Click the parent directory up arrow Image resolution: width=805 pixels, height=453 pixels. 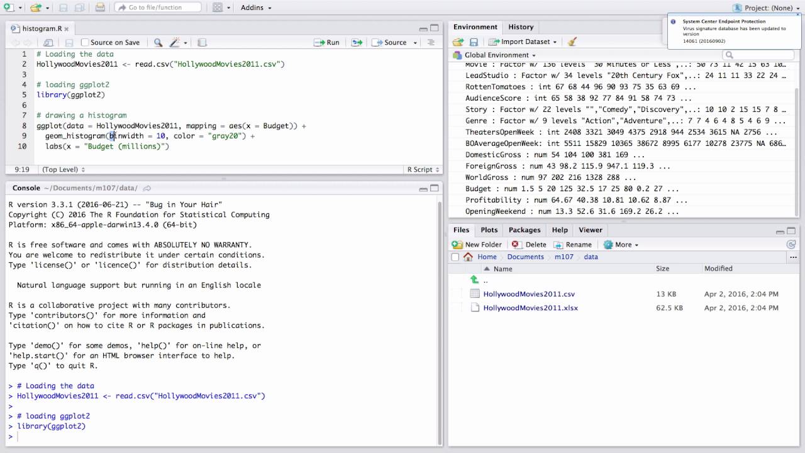[475, 280]
